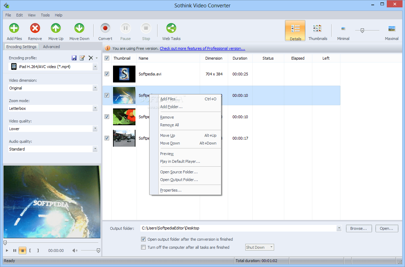Add files using the Add Files toolbar icon
The height and width of the screenshot is (267, 405).
(x=14, y=31)
